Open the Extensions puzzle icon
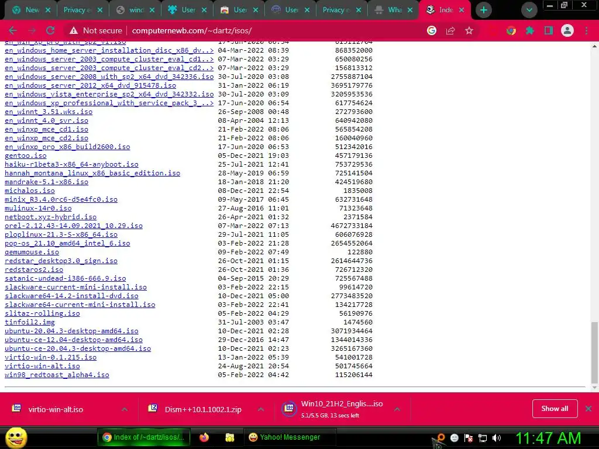 click(530, 30)
